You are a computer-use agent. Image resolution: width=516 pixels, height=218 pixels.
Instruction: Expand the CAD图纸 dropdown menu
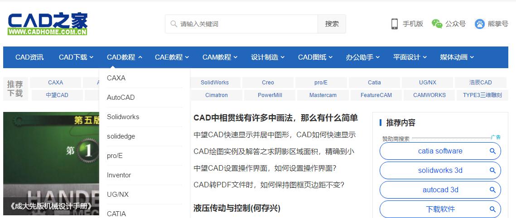tap(315, 57)
